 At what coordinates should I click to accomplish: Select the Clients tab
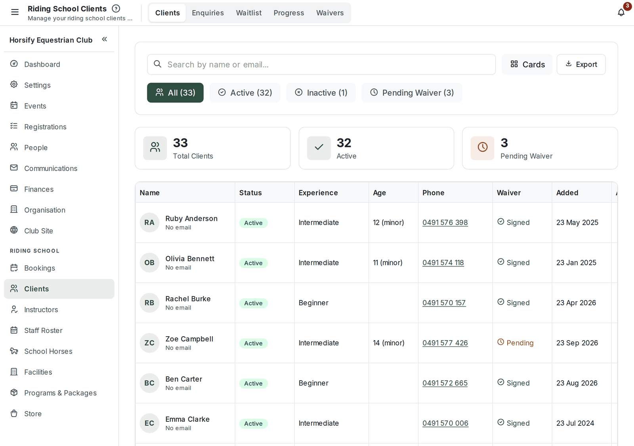[167, 13]
